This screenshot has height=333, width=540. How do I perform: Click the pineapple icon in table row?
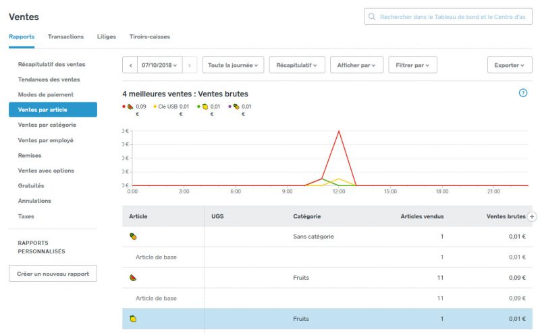click(133, 237)
